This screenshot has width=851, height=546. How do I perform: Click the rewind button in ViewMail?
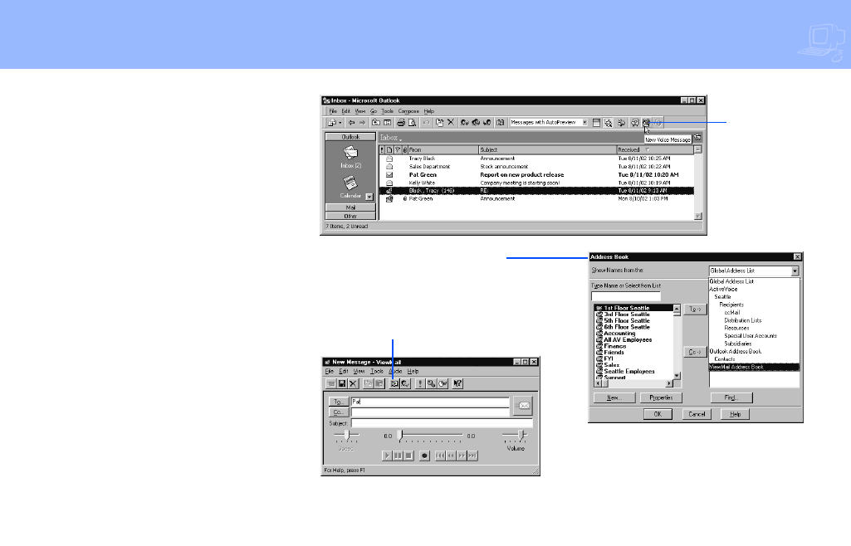click(x=451, y=456)
